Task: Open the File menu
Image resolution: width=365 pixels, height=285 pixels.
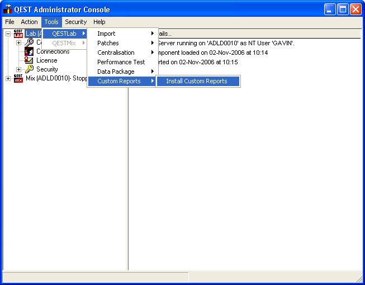Action: point(10,22)
